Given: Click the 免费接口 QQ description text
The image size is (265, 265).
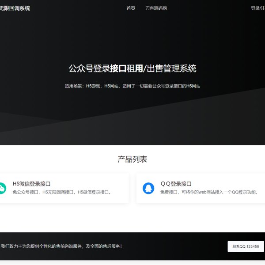Looking at the screenshot, I should [x=209, y=192].
